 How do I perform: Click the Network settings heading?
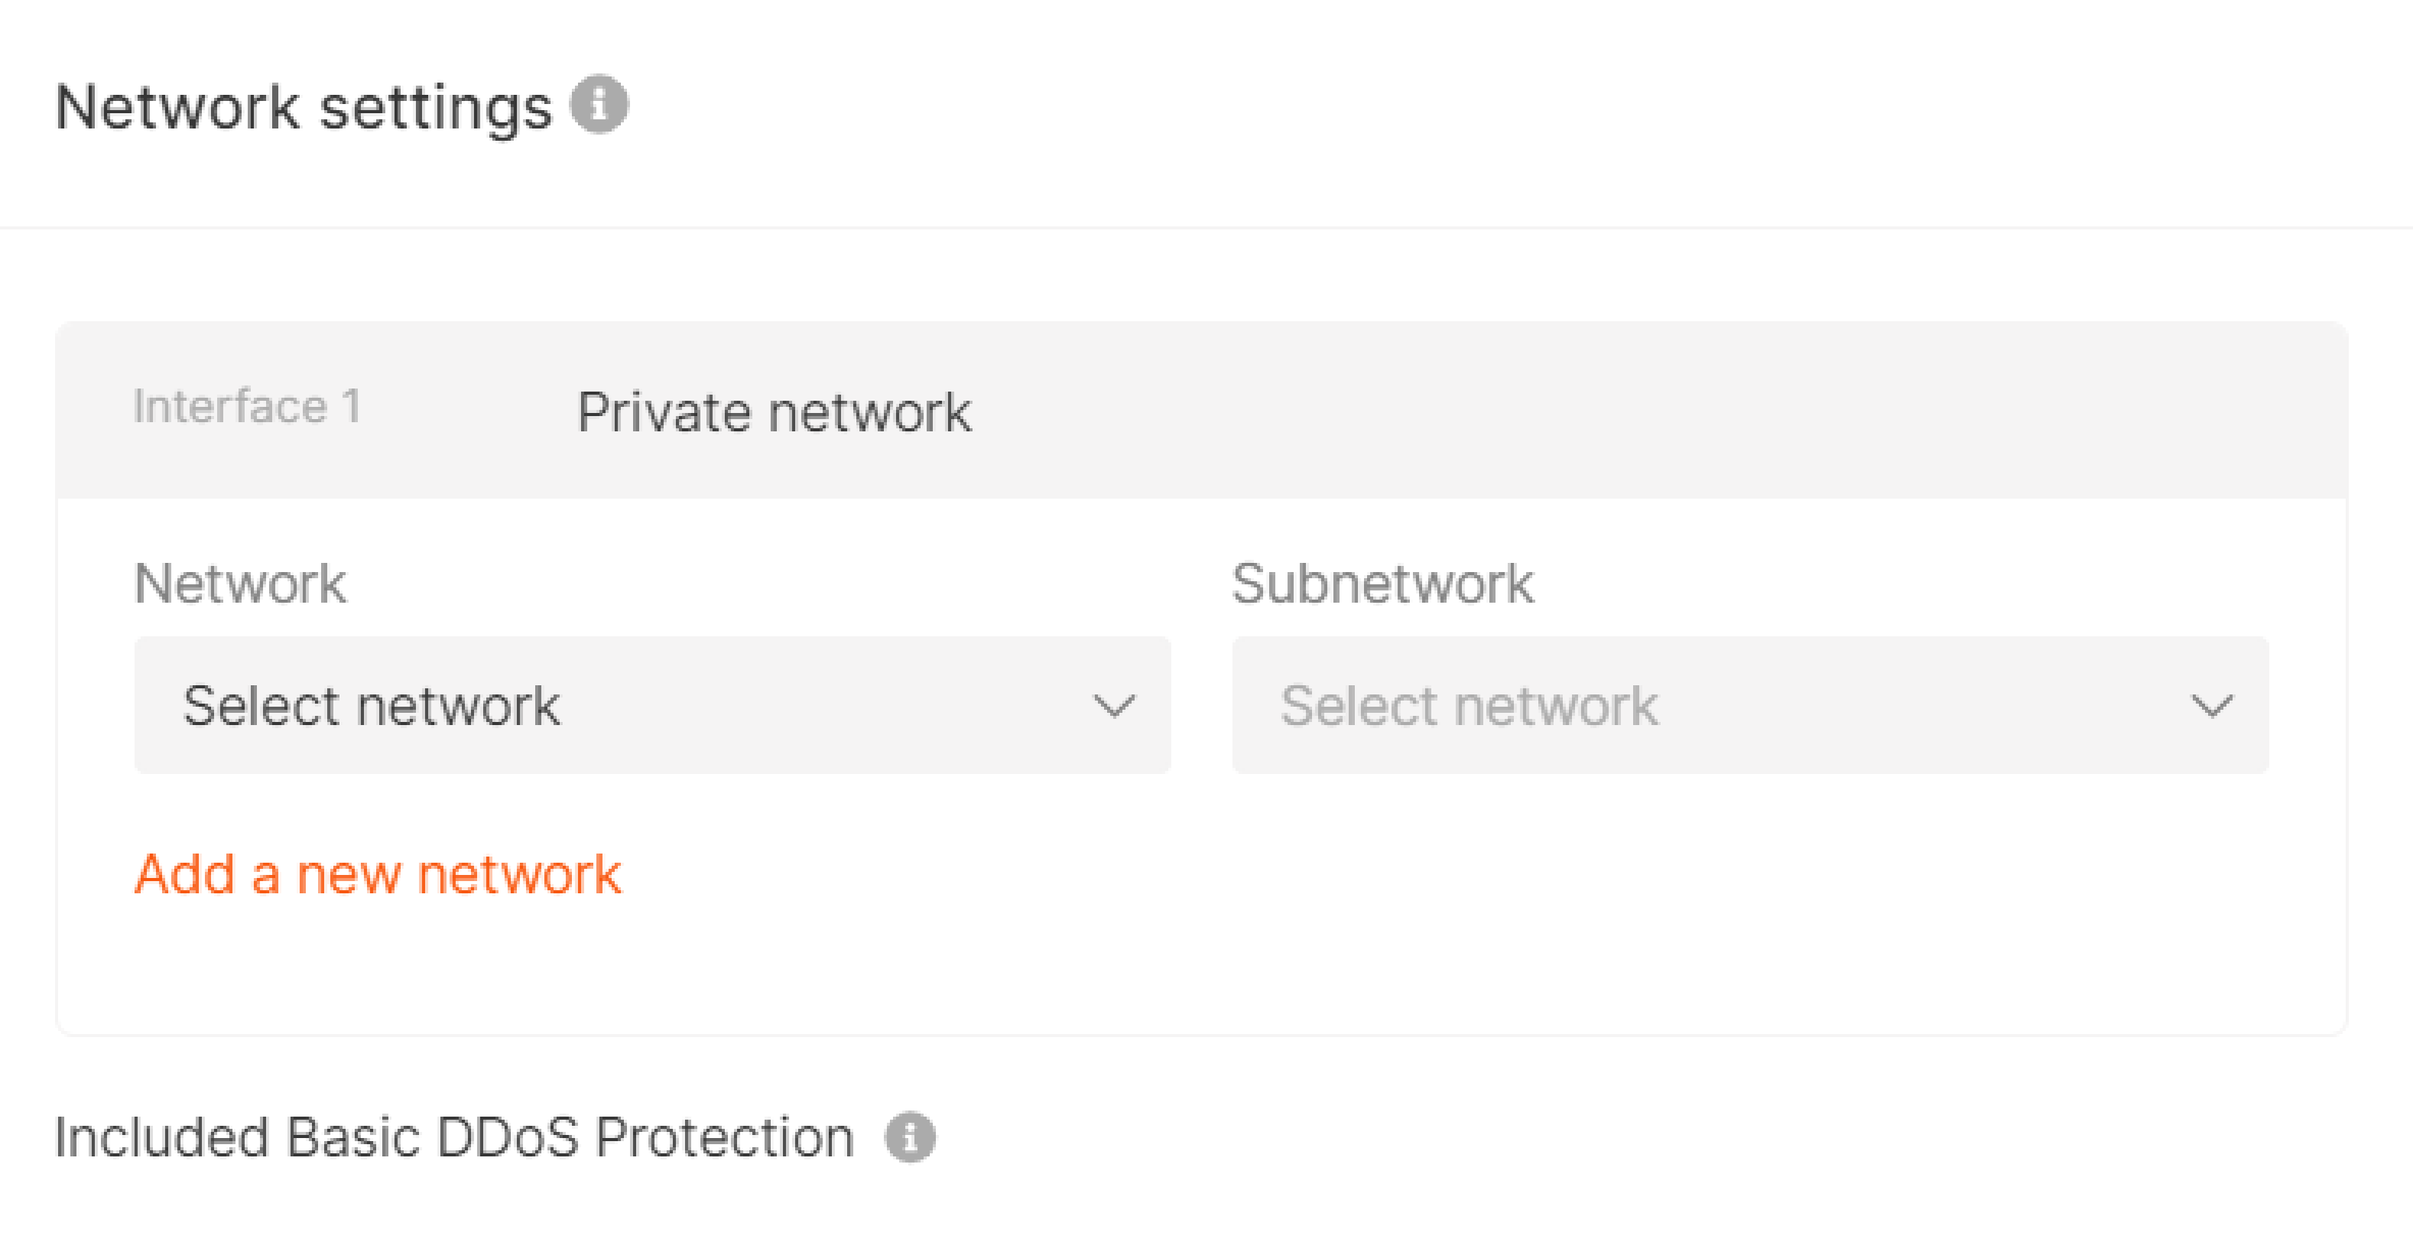point(304,107)
